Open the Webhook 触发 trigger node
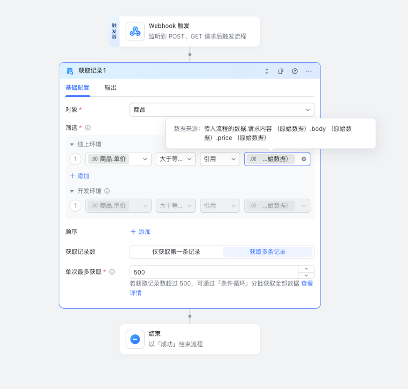408x389 pixels. click(189, 31)
